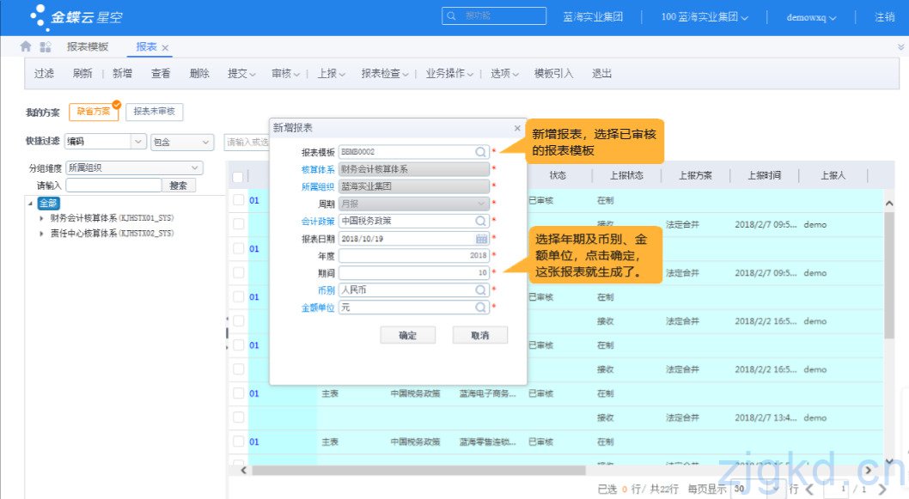Click 注销 to log out
This screenshot has width=909, height=499.
click(x=885, y=17)
